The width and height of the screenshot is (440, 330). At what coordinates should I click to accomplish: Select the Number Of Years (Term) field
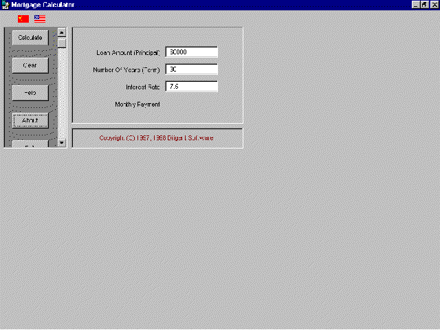(x=191, y=69)
